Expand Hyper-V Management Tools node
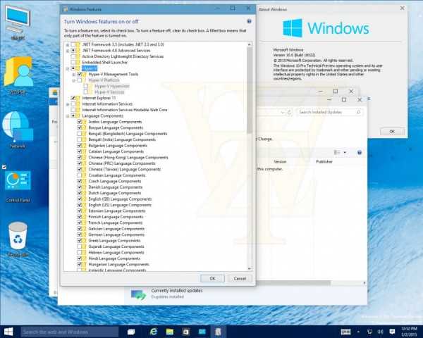Screen dimensions: 423x338 pos(74,75)
